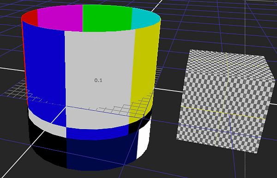
Task: Select the magenta segment inside the cylinder
Action: tap(60, 18)
